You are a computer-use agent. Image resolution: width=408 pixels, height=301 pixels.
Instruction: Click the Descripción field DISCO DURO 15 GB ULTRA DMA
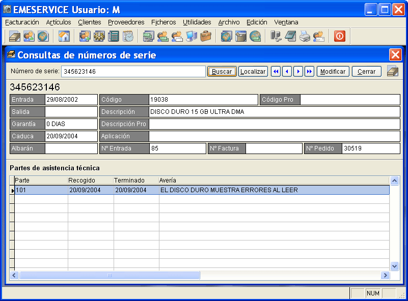point(274,112)
